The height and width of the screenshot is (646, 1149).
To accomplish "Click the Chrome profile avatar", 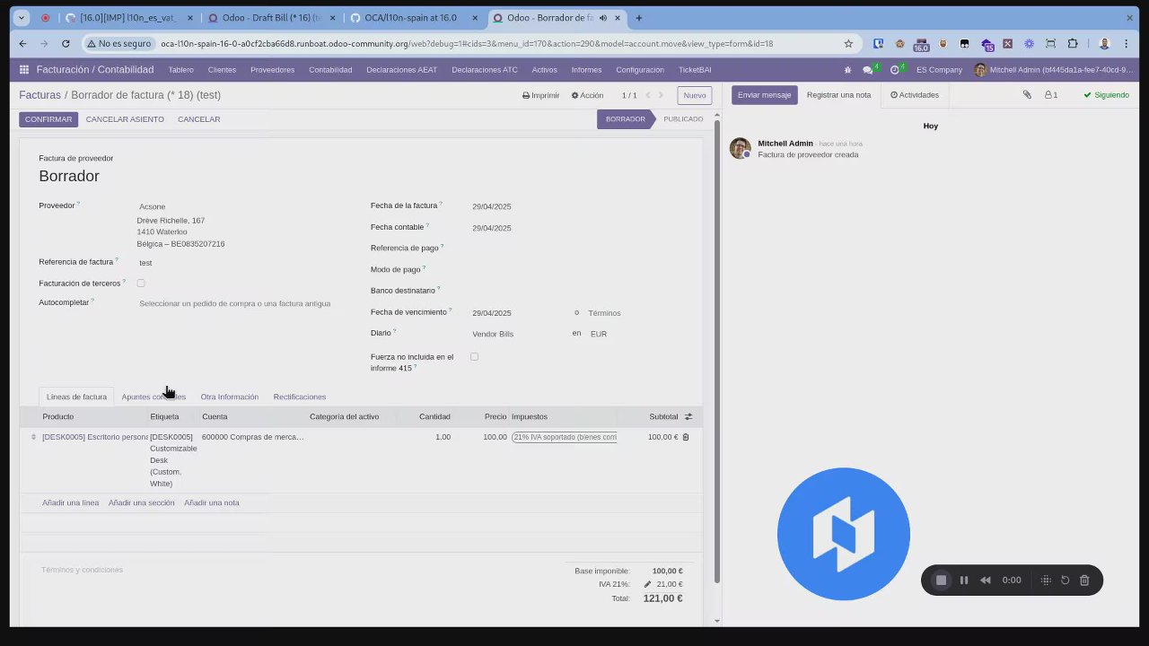I will click(x=1105, y=43).
